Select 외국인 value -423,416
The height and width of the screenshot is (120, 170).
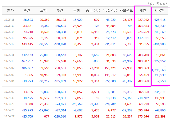click(159, 20)
